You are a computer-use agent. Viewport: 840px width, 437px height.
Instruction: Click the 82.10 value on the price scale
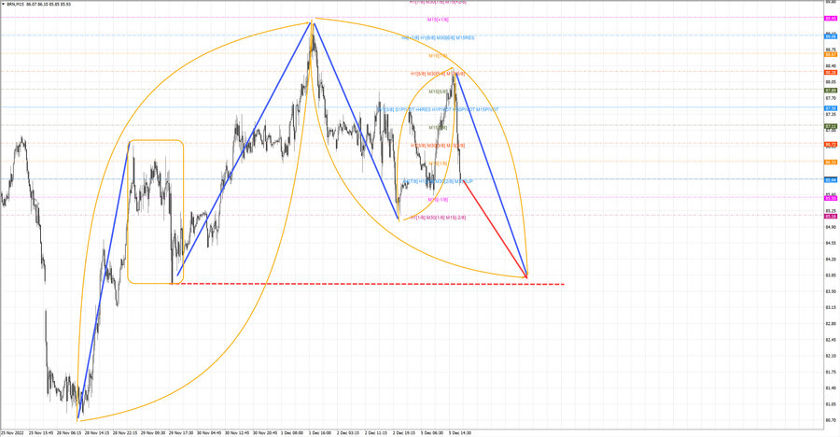pos(831,356)
